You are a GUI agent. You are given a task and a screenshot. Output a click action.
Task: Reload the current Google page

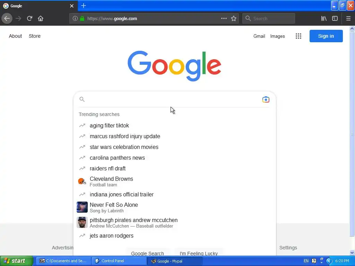pyautogui.click(x=29, y=19)
